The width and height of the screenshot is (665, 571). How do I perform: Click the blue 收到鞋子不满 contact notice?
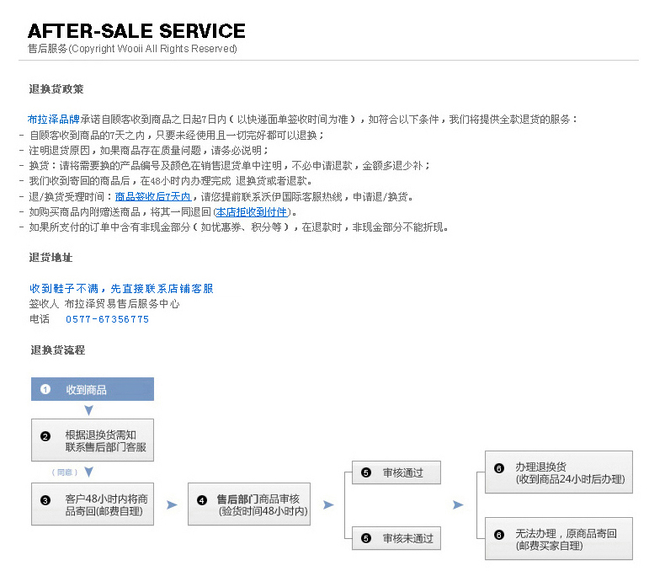pyautogui.click(x=121, y=288)
